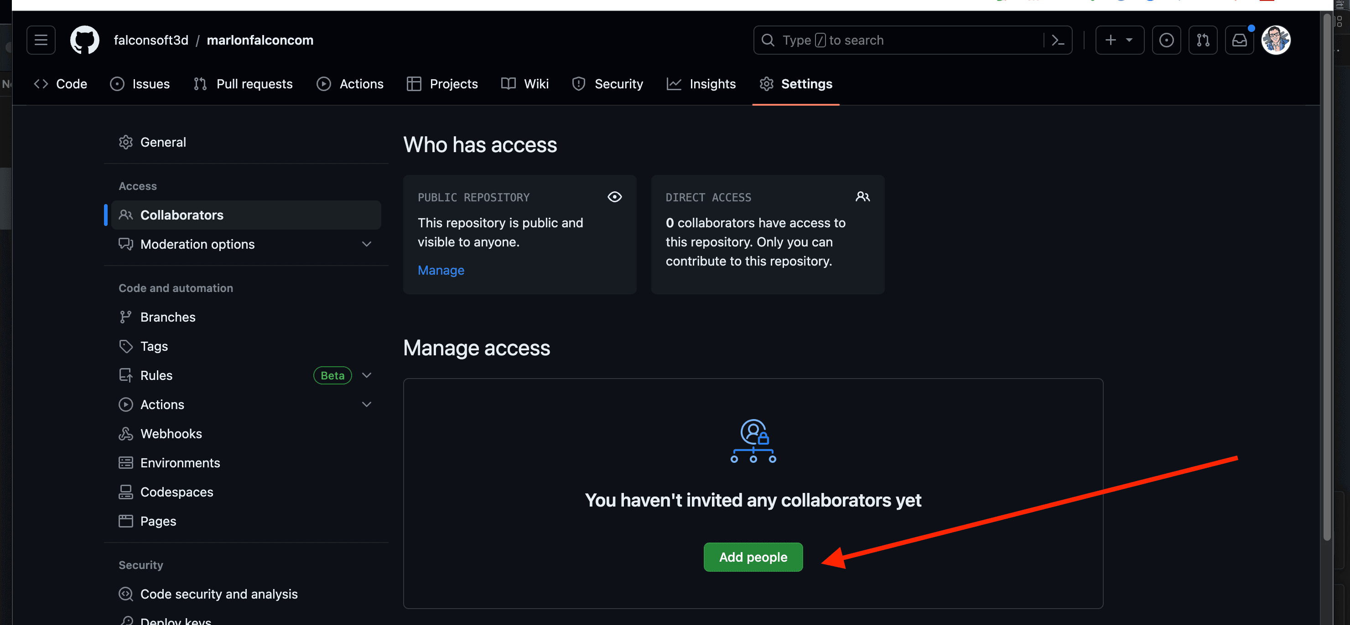
Task: Click the Rules icon in sidebar
Action: pyautogui.click(x=126, y=375)
